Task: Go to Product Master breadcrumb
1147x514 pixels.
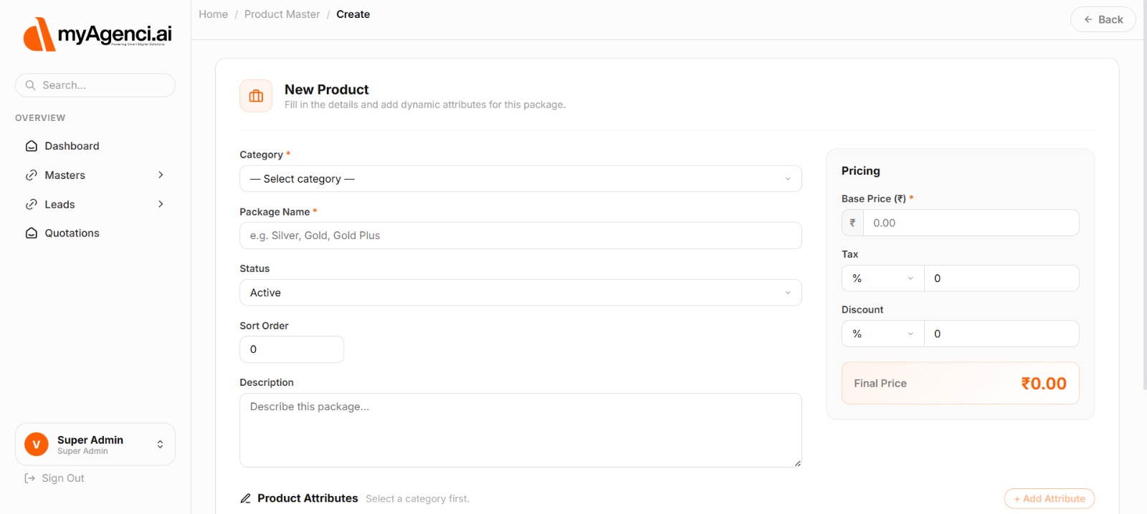Action: click(x=282, y=14)
